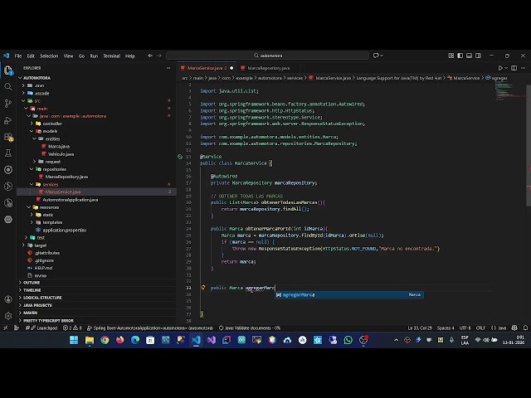531x398 pixels.
Task: Go forward with the navigation arrow
Action: (159, 56)
